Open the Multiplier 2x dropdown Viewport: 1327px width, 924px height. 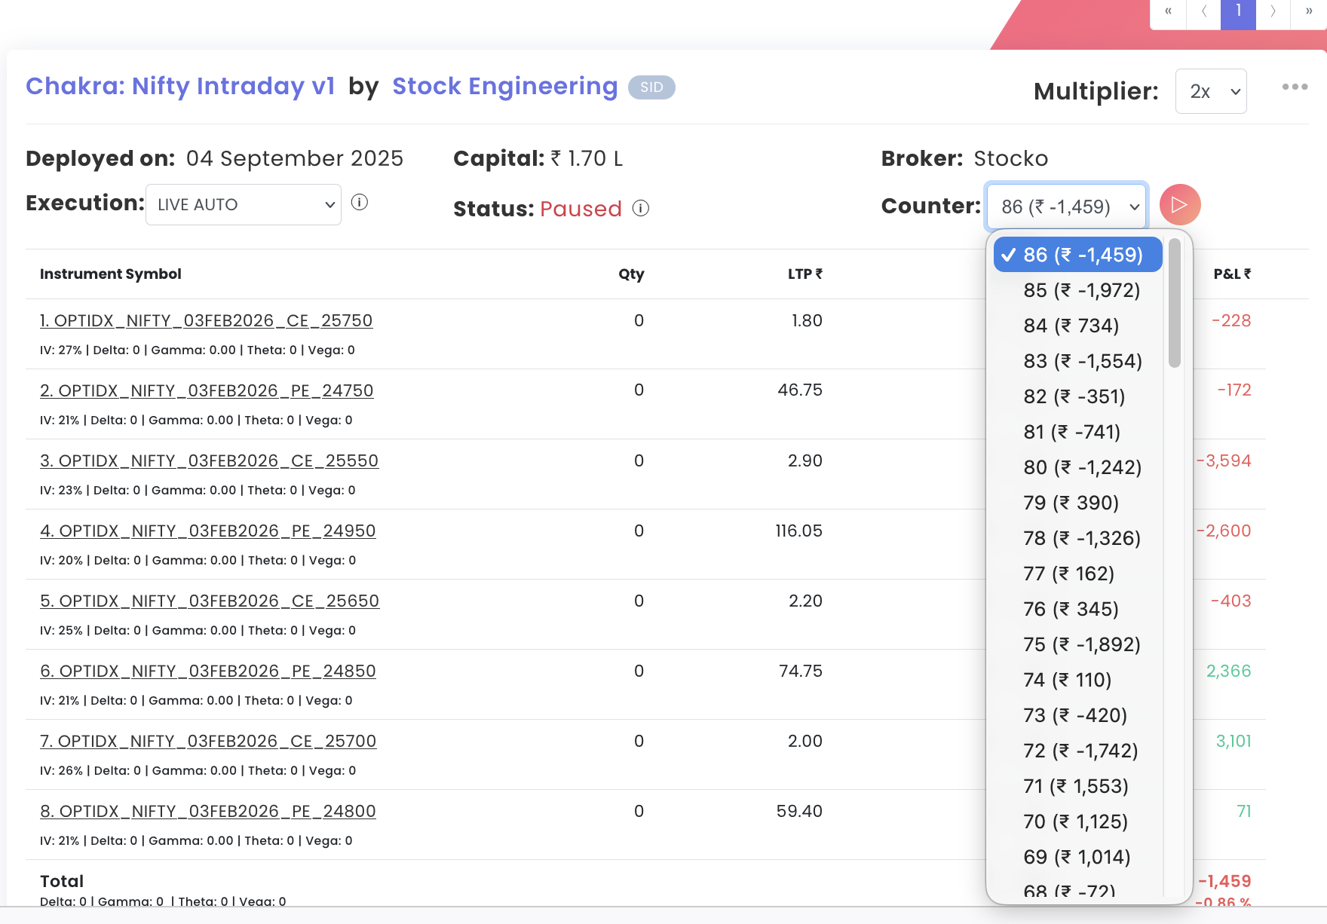click(x=1211, y=91)
